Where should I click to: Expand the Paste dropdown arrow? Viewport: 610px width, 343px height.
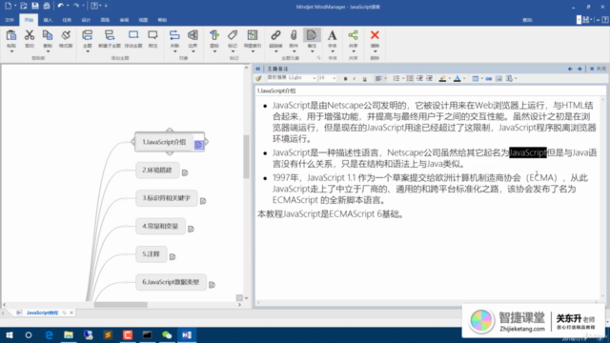coord(11,51)
